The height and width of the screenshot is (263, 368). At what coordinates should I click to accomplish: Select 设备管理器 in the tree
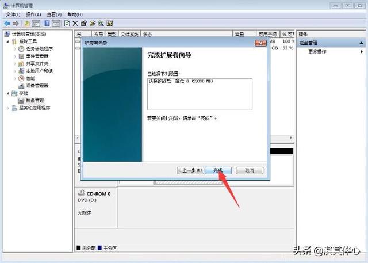pyautogui.click(x=37, y=86)
